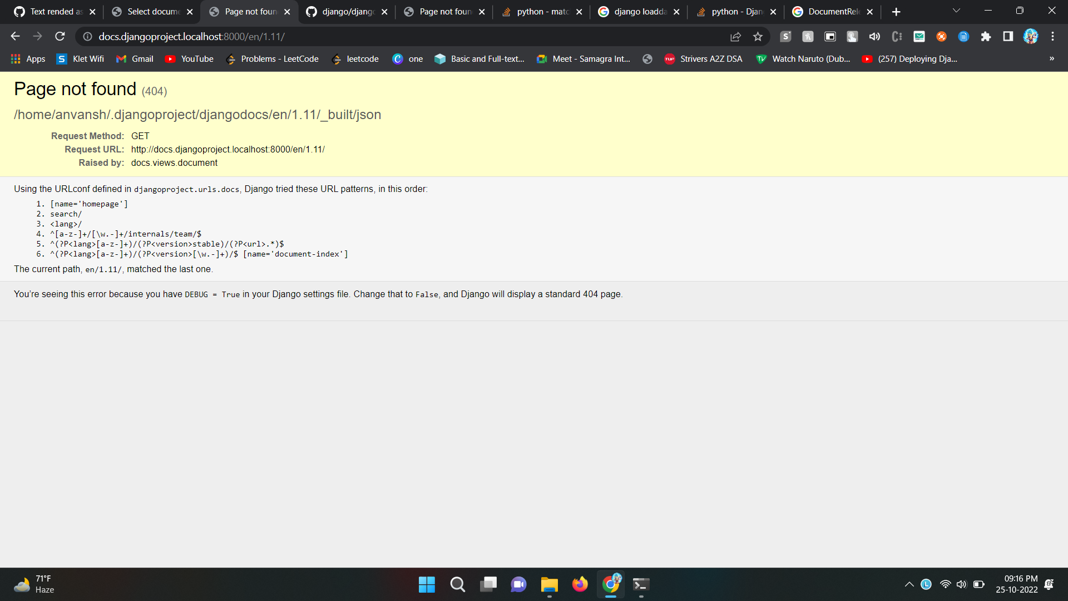Bookmark this page with the star
The image size is (1068, 601).
pos(758,37)
